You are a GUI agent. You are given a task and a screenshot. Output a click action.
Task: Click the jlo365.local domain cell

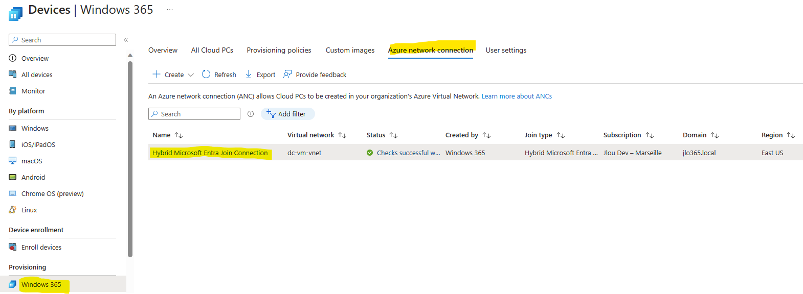coord(699,153)
